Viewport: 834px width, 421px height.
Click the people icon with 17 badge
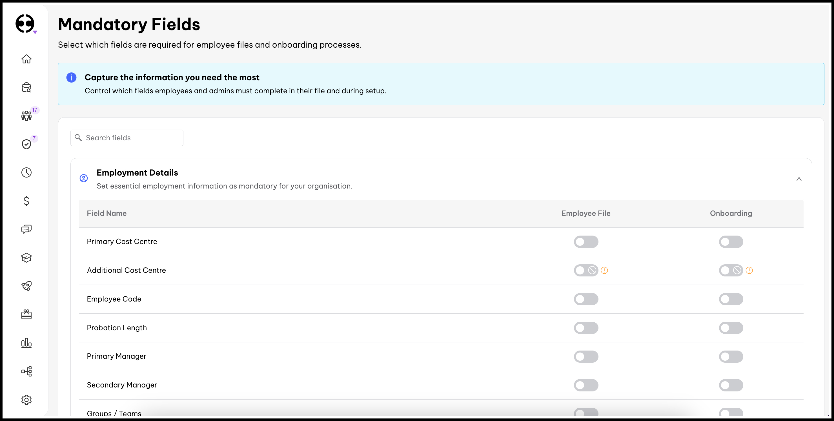[26, 116]
